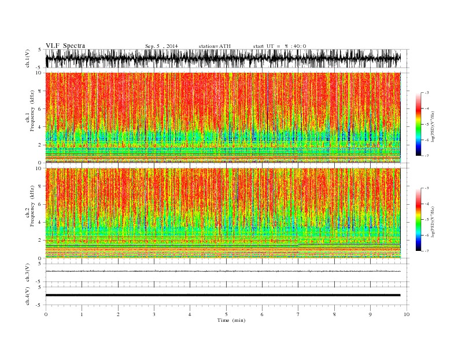Click time axis tick label "0"
Viewport: 458px width, 353px height.
pyautogui.click(x=46, y=314)
